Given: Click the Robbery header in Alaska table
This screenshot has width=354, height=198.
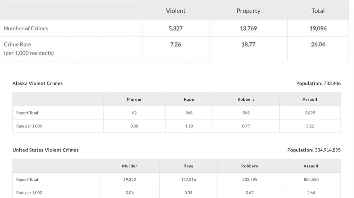Looking at the screenshot, I should pyautogui.click(x=246, y=99).
